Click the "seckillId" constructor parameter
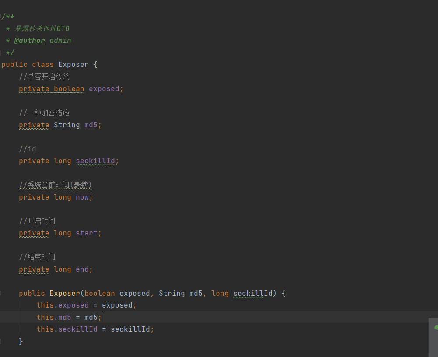This screenshot has width=438, height=357. (x=252, y=294)
